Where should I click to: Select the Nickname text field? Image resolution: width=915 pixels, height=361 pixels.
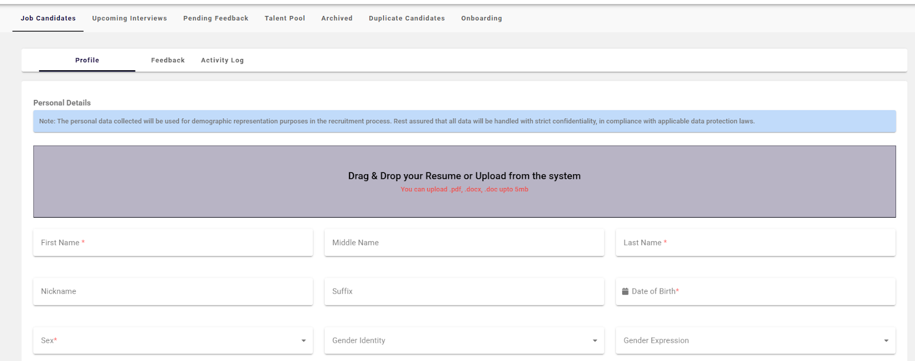173,291
